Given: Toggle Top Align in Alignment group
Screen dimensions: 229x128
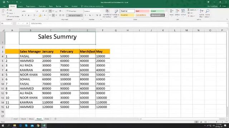Looking at the screenshot, I should (x=50, y=11).
